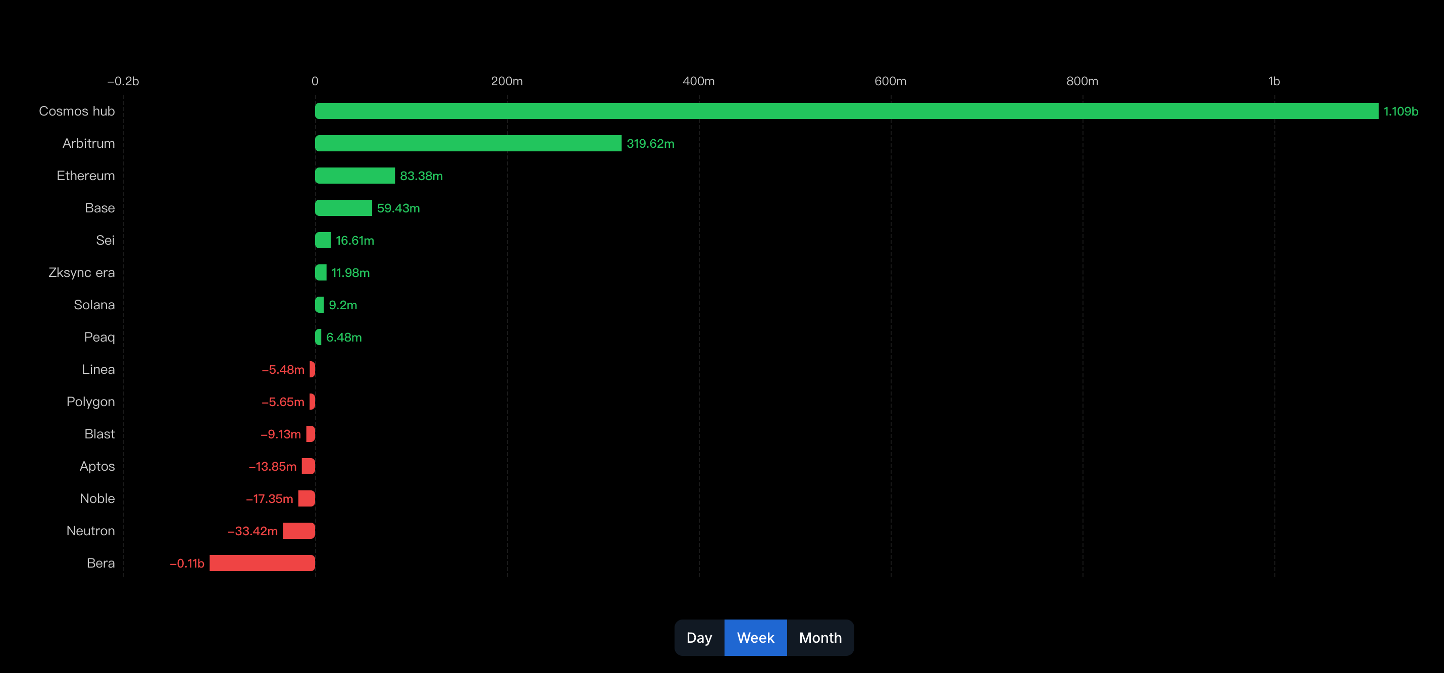This screenshot has width=1444, height=673.
Task: Click the Neutron red bar
Action: click(299, 531)
